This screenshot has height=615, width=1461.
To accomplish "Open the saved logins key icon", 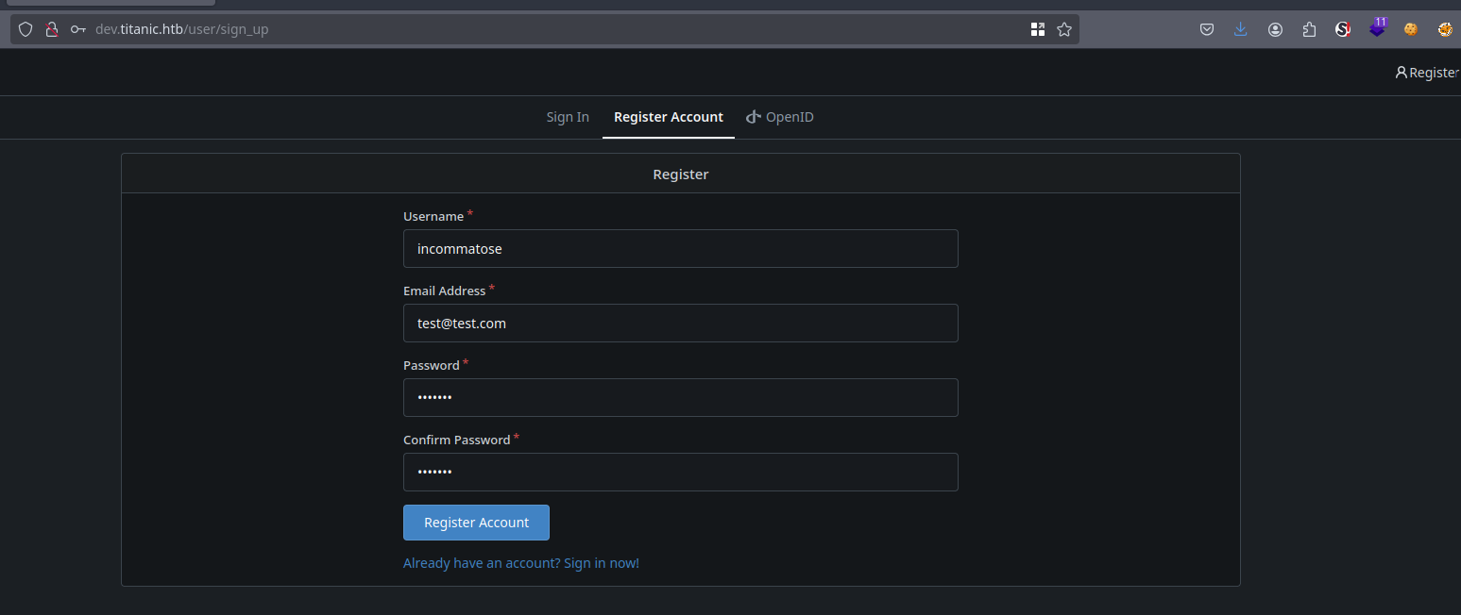I will pyautogui.click(x=78, y=29).
